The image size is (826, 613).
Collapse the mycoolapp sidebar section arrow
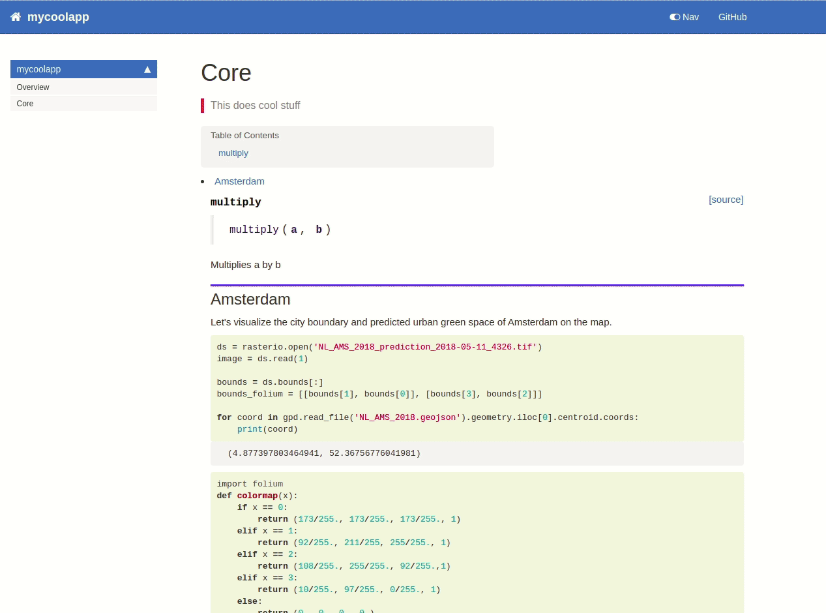(x=147, y=69)
